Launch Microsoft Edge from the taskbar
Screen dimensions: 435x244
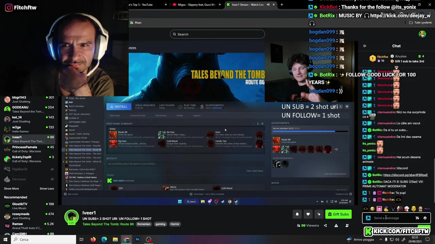tap(104, 240)
